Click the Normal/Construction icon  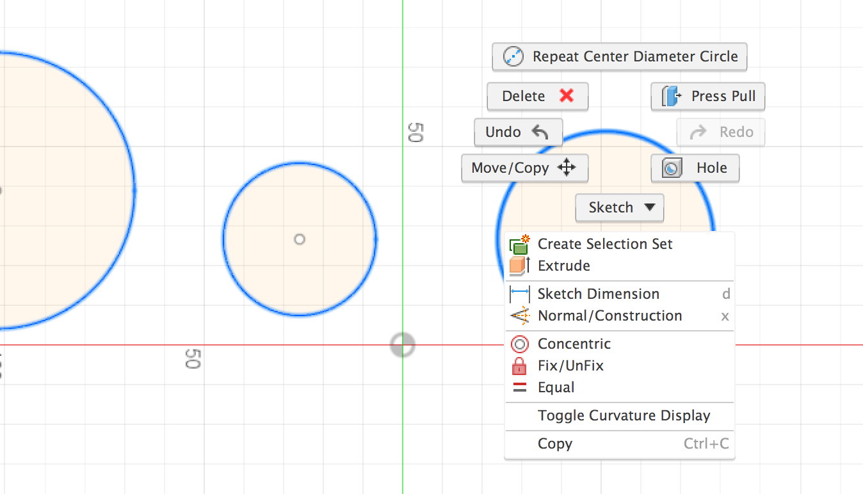click(519, 316)
